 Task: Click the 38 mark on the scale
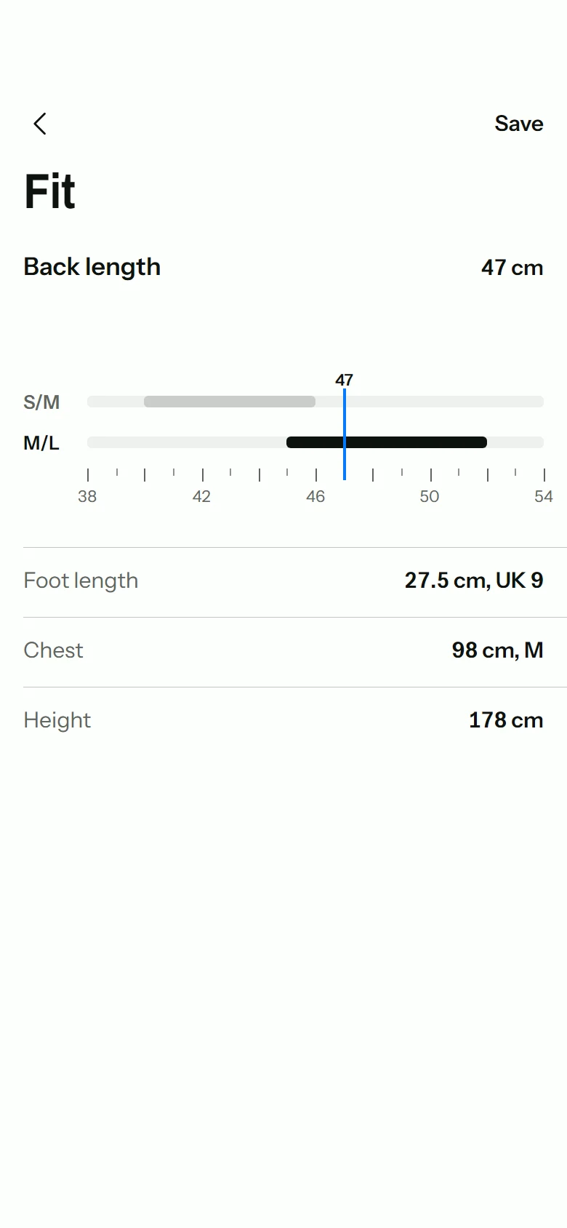(x=87, y=496)
